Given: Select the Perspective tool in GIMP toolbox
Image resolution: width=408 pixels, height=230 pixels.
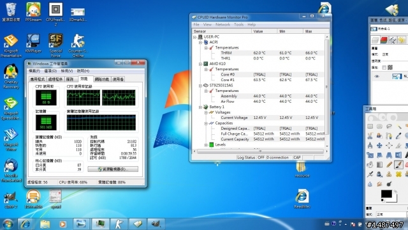Looking at the screenshot, I should pyautogui.click(x=389, y=155).
